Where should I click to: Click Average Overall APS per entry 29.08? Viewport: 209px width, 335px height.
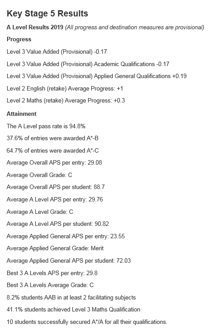[x=54, y=163]
